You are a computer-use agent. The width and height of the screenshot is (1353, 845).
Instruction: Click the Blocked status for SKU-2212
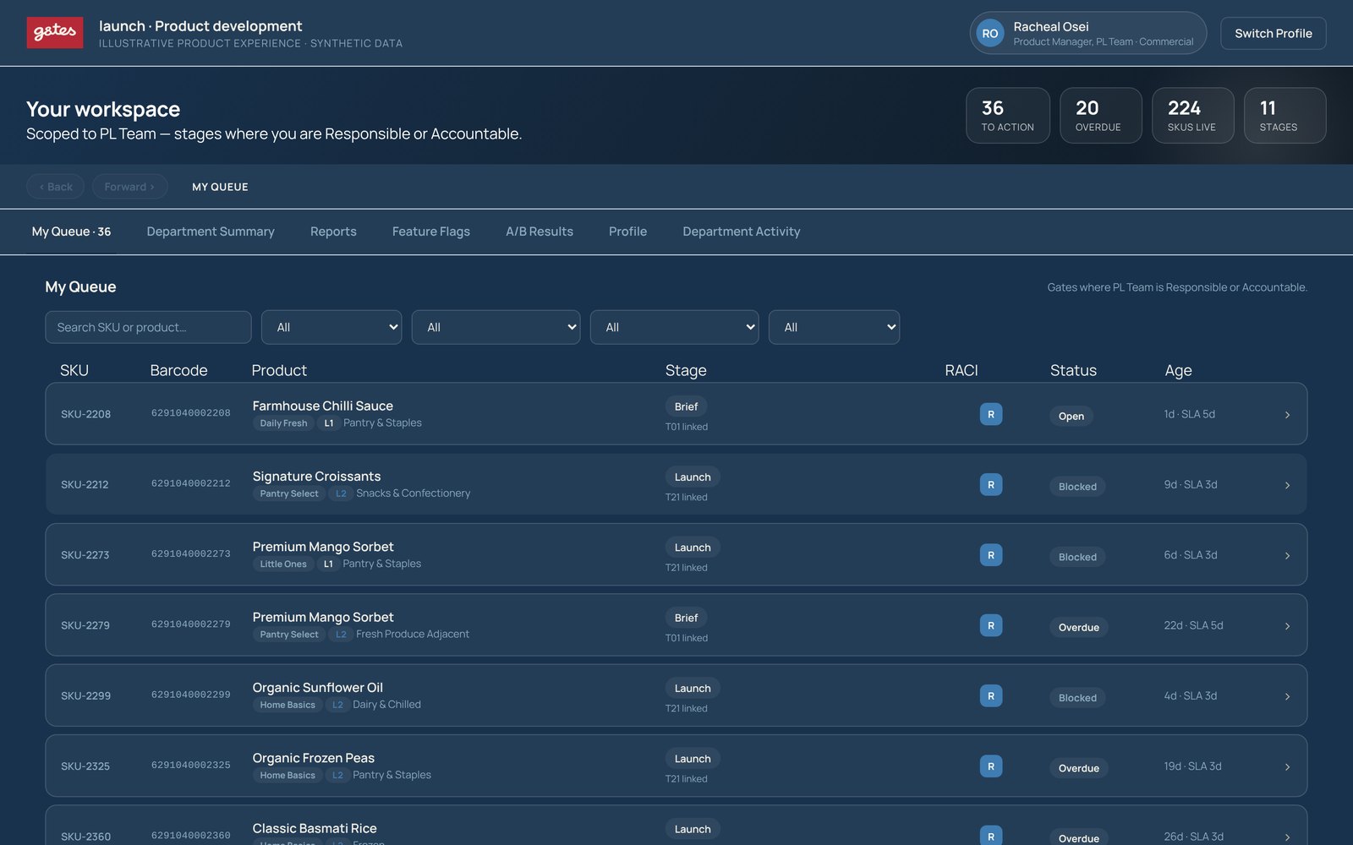click(x=1077, y=487)
